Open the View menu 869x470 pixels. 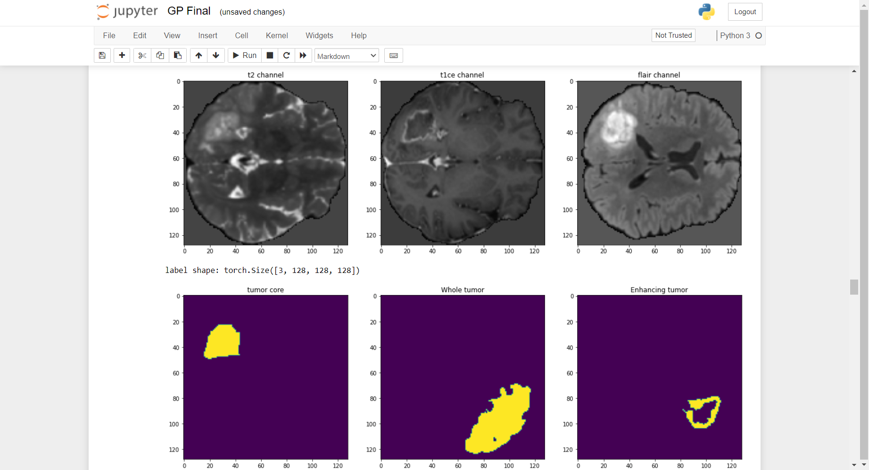click(172, 35)
